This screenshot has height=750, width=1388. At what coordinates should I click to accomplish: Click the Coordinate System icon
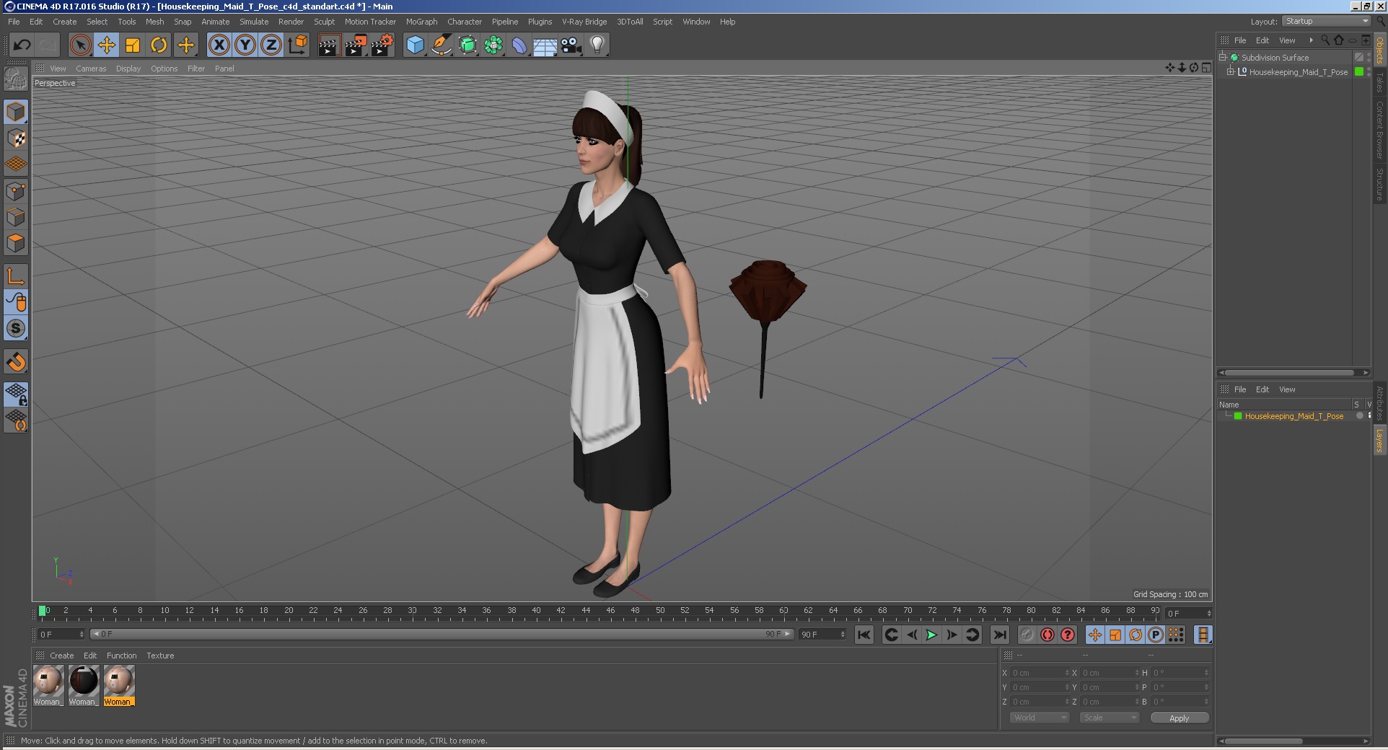pyautogui.click(x=297, y=45)
